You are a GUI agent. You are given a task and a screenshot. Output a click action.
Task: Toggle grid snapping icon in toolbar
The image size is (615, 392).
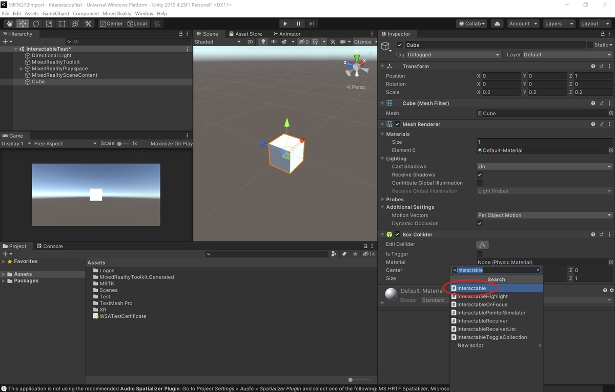click(x=157, y=24)
